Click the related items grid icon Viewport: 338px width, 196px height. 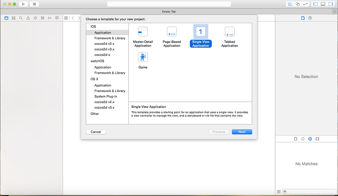[x=66, y=18]
